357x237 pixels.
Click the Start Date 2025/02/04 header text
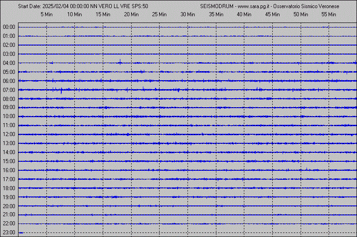[x=83, y=6]
